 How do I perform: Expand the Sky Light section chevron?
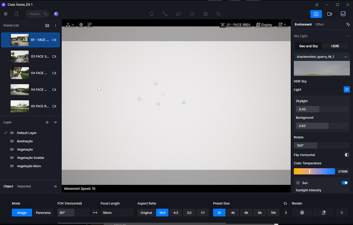click(x=347, y=36)
